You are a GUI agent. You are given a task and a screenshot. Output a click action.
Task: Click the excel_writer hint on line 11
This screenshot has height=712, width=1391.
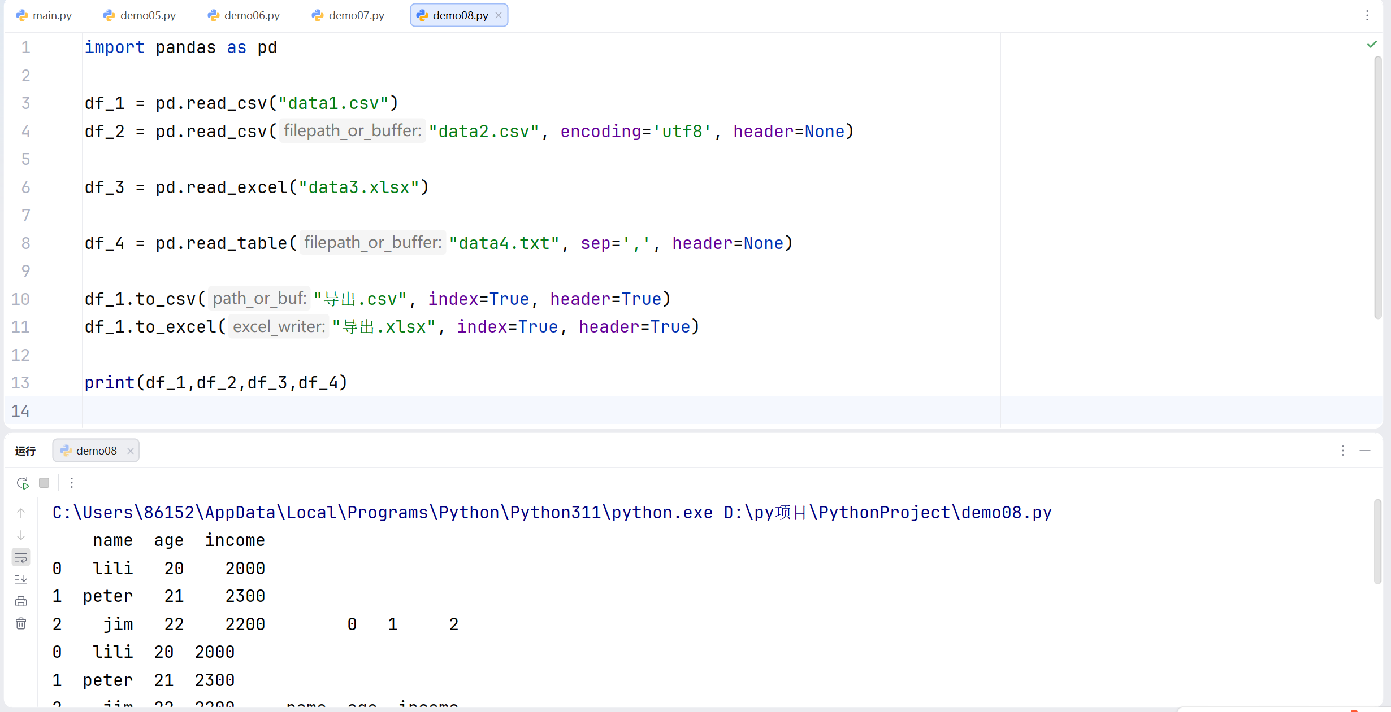[x=279, y=326]
